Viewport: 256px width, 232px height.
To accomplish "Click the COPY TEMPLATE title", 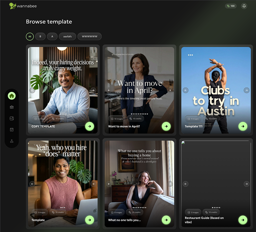I will point(43,126).
